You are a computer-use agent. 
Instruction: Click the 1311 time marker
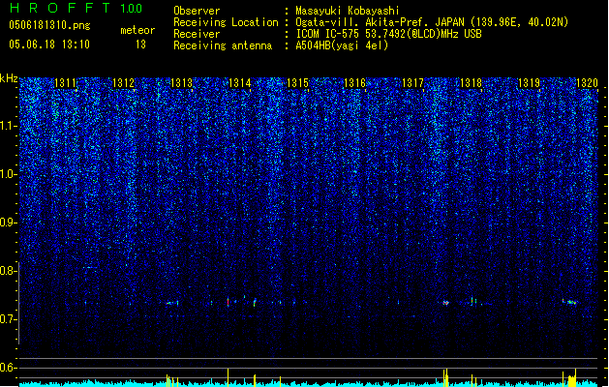(x=65, y=83)
